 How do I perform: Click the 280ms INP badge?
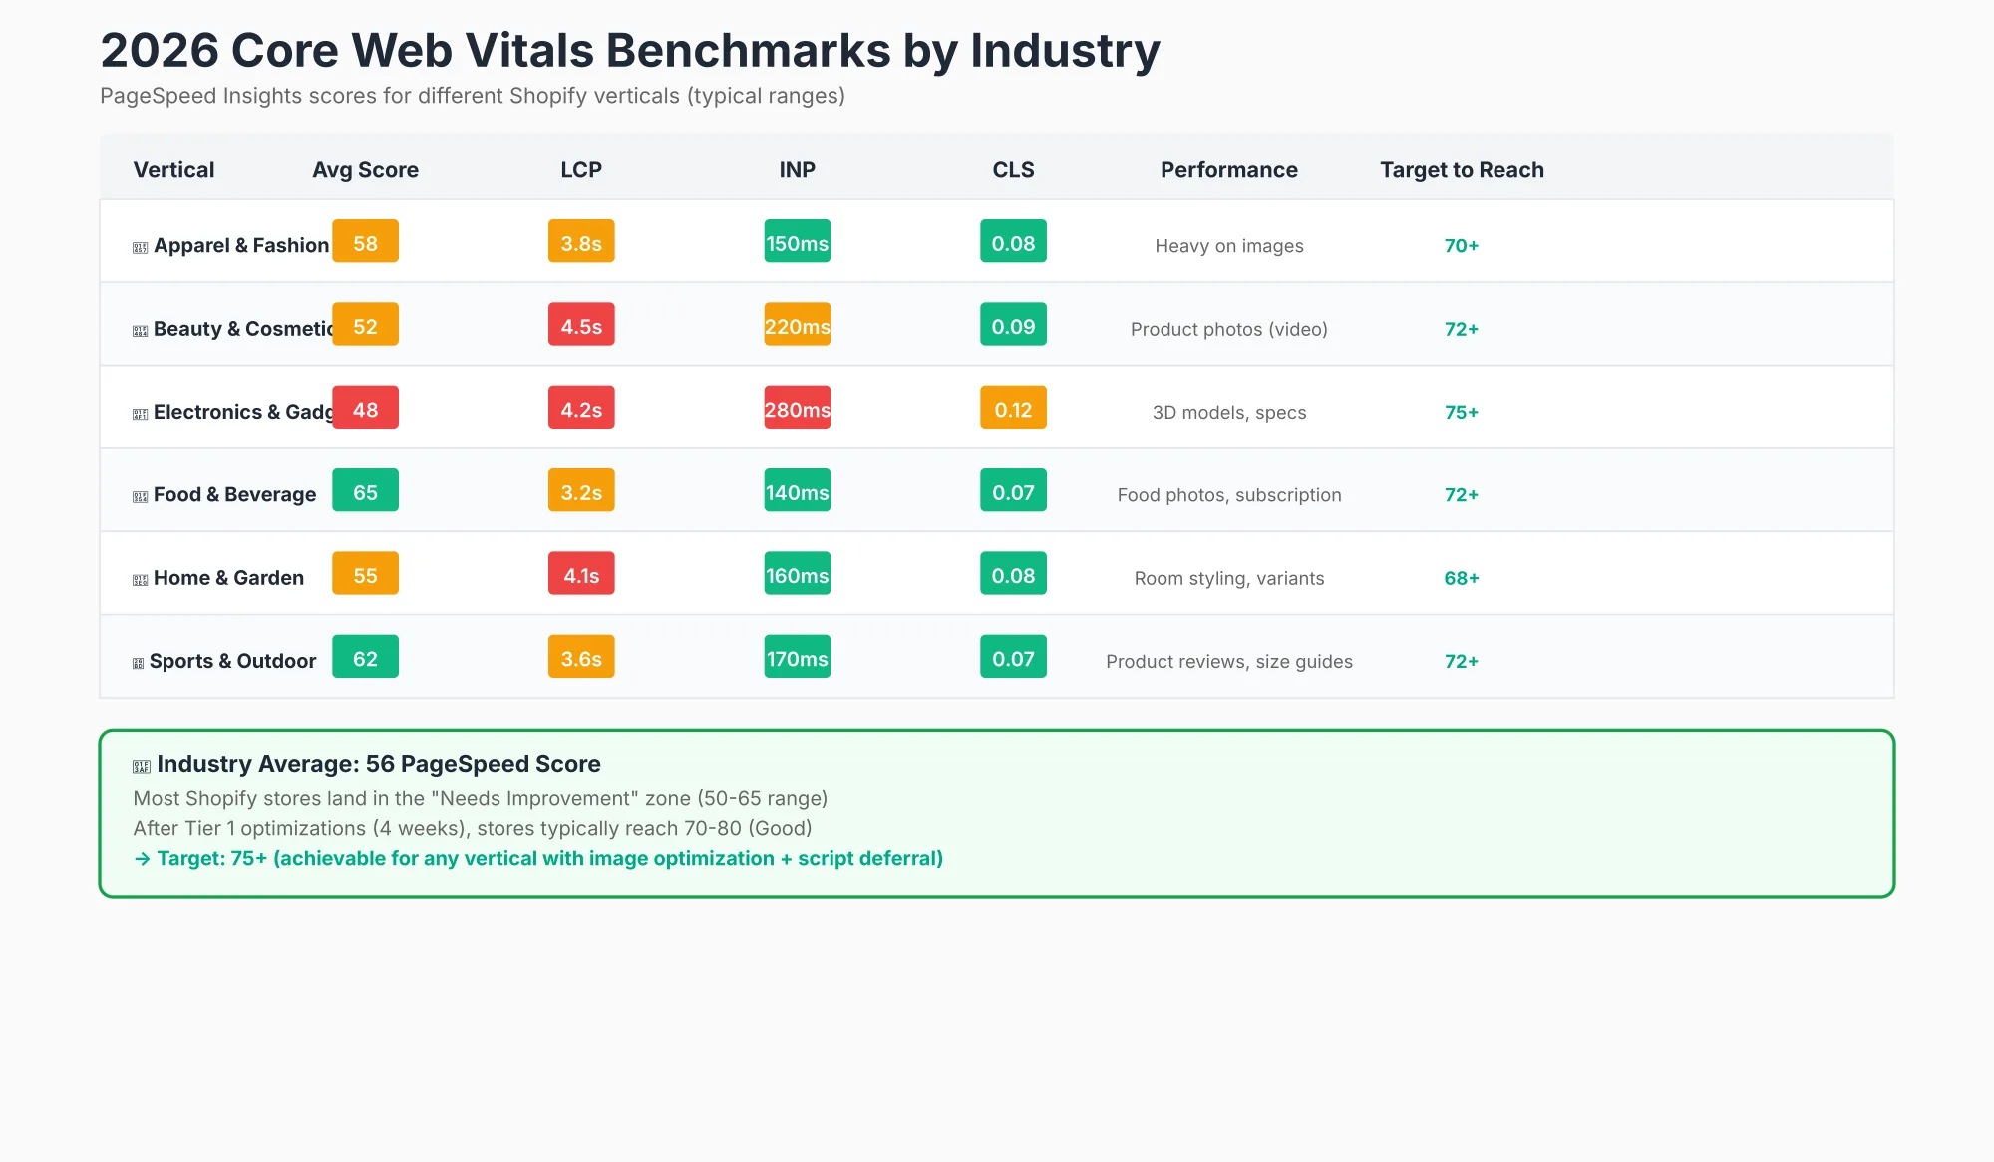[798, 407]
